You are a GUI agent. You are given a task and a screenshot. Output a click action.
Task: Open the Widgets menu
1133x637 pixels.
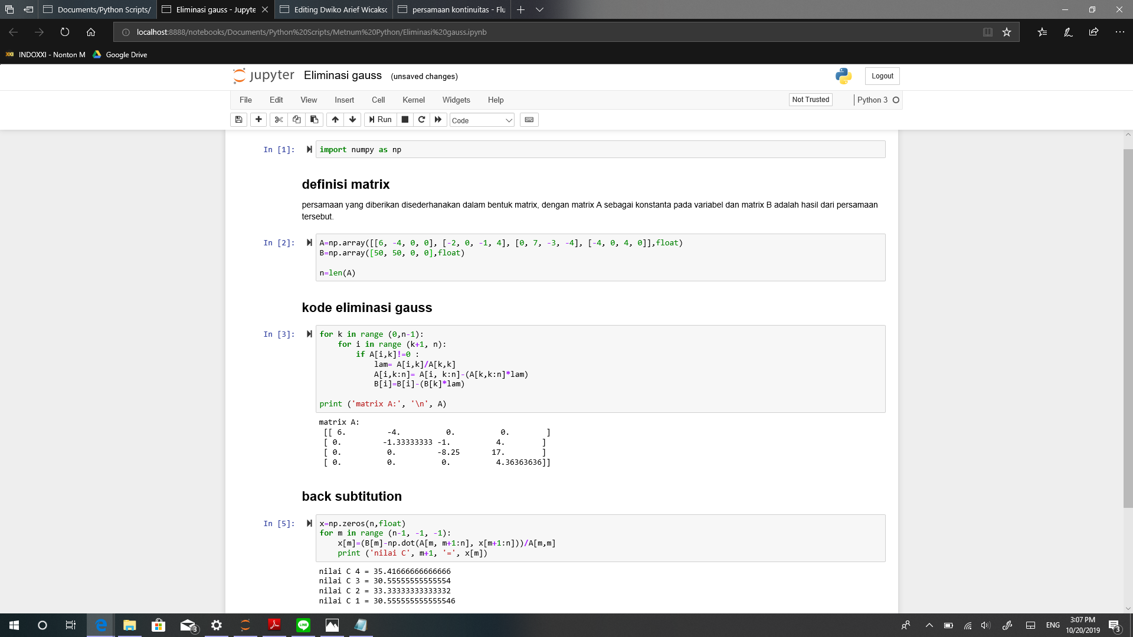pos(456,100)
